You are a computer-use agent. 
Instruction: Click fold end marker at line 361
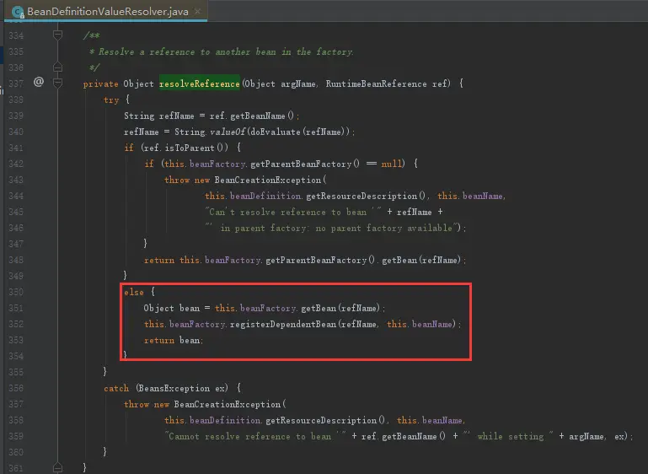pyautogui.click(x=58, y=467)
